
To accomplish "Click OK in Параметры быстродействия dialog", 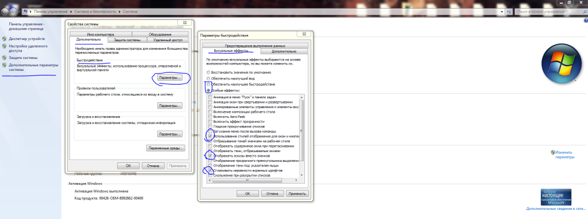I will pyautogui.click(x=247, y=194).
